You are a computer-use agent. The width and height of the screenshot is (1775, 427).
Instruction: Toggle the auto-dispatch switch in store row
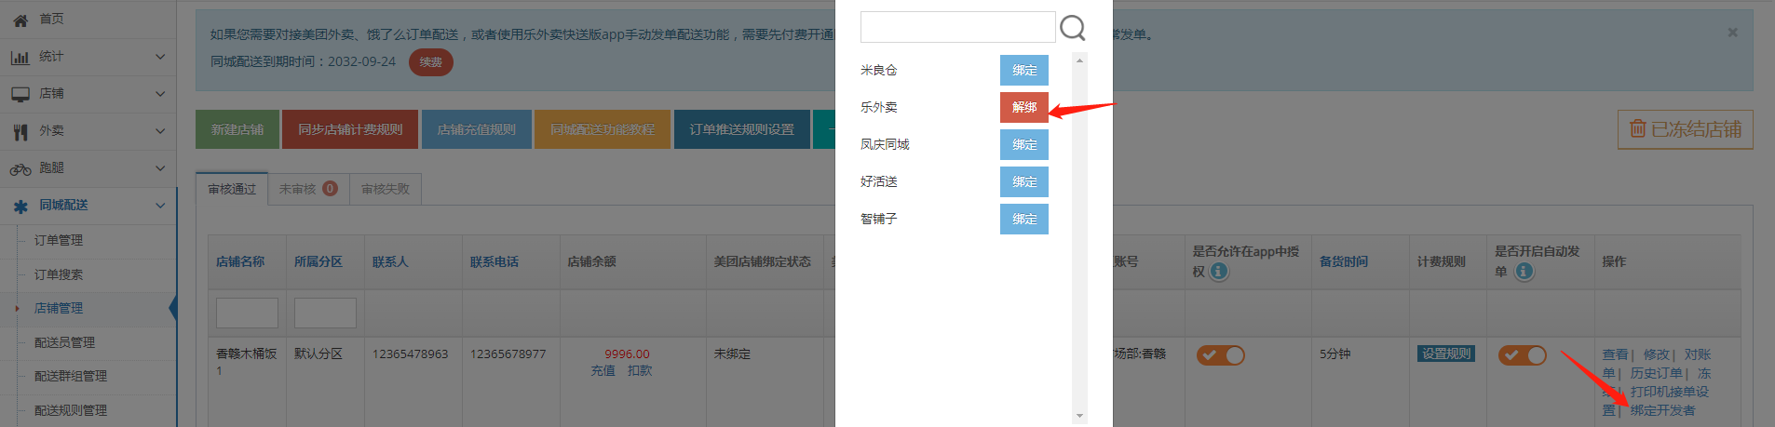pos(1522,355)
